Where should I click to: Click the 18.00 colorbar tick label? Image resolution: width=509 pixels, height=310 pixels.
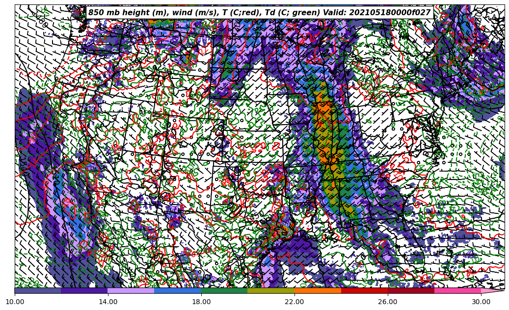click(201, 302)
